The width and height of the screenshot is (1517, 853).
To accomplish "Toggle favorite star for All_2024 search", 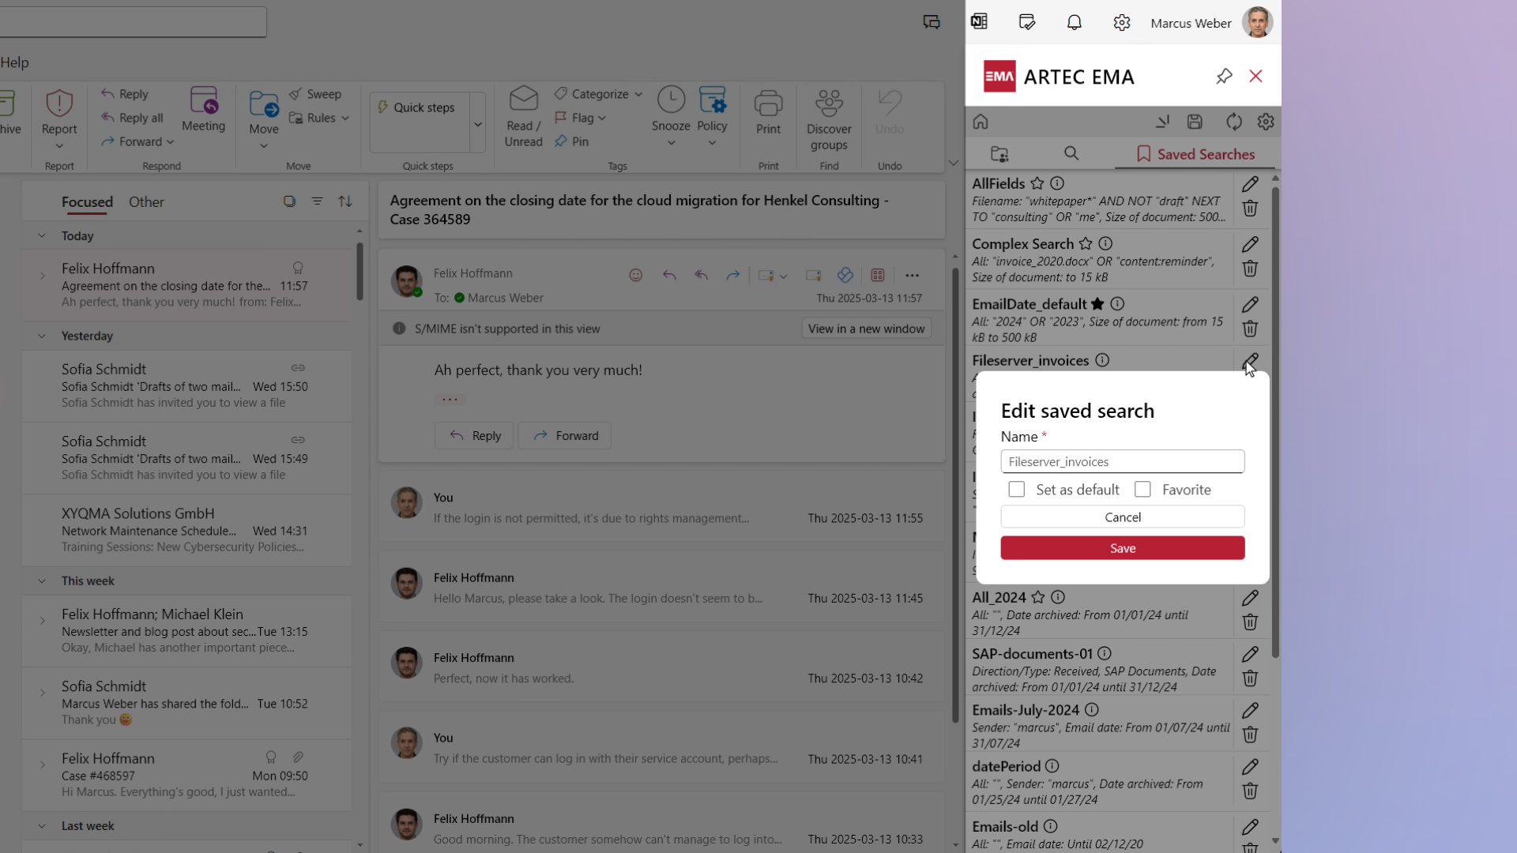I will pos(1038,598).
